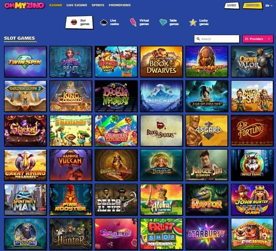
Task: Open Live casino spade icon category
Action: pos(104,22)
